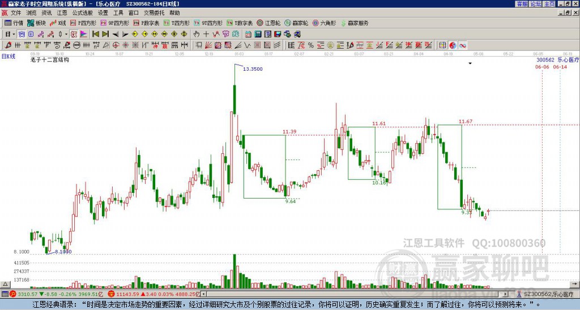
Task: Open the 窗口 menu
Action: coord(134,13)
